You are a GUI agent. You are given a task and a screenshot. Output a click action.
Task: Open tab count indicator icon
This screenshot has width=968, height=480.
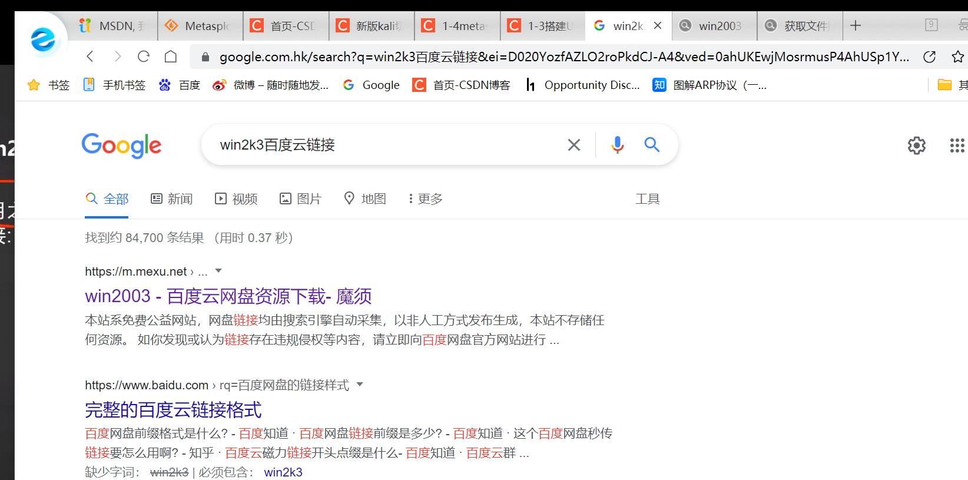[931, 25]
